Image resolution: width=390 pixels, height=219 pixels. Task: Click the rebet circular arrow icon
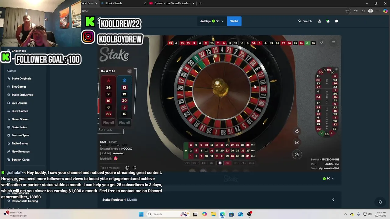(297, 155)
